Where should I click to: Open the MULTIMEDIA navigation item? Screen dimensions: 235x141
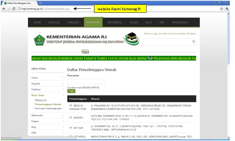(x=115, y=23)
